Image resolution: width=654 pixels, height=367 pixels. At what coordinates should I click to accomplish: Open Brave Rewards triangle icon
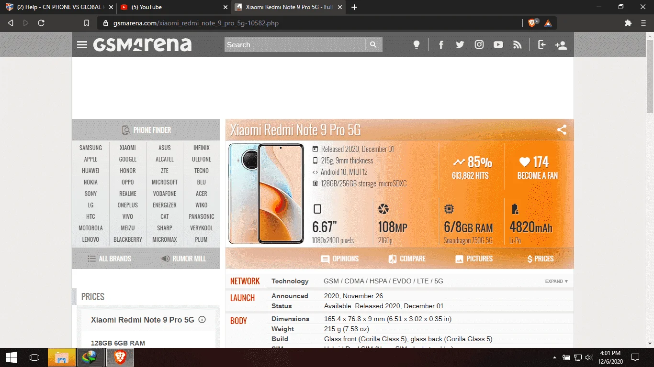[x=548, y=23]
